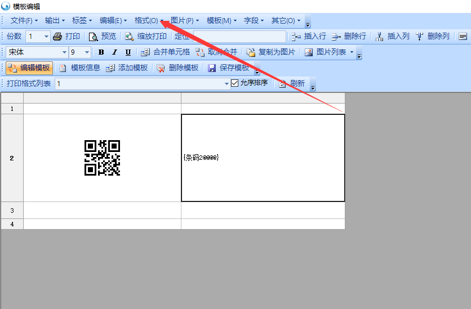
Task: Click the 删除模板 delete template icon
Action: pyautogui.click(x=161, y=68)
